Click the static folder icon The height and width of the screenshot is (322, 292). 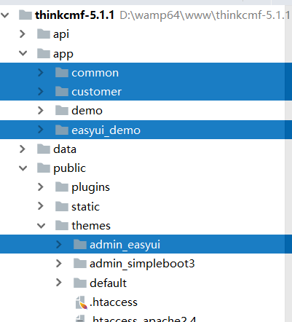[x=62, y=206]
